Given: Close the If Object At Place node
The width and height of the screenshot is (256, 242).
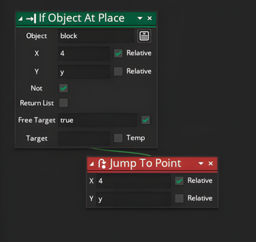Looking at the screenshot, I should click(149, 18).
